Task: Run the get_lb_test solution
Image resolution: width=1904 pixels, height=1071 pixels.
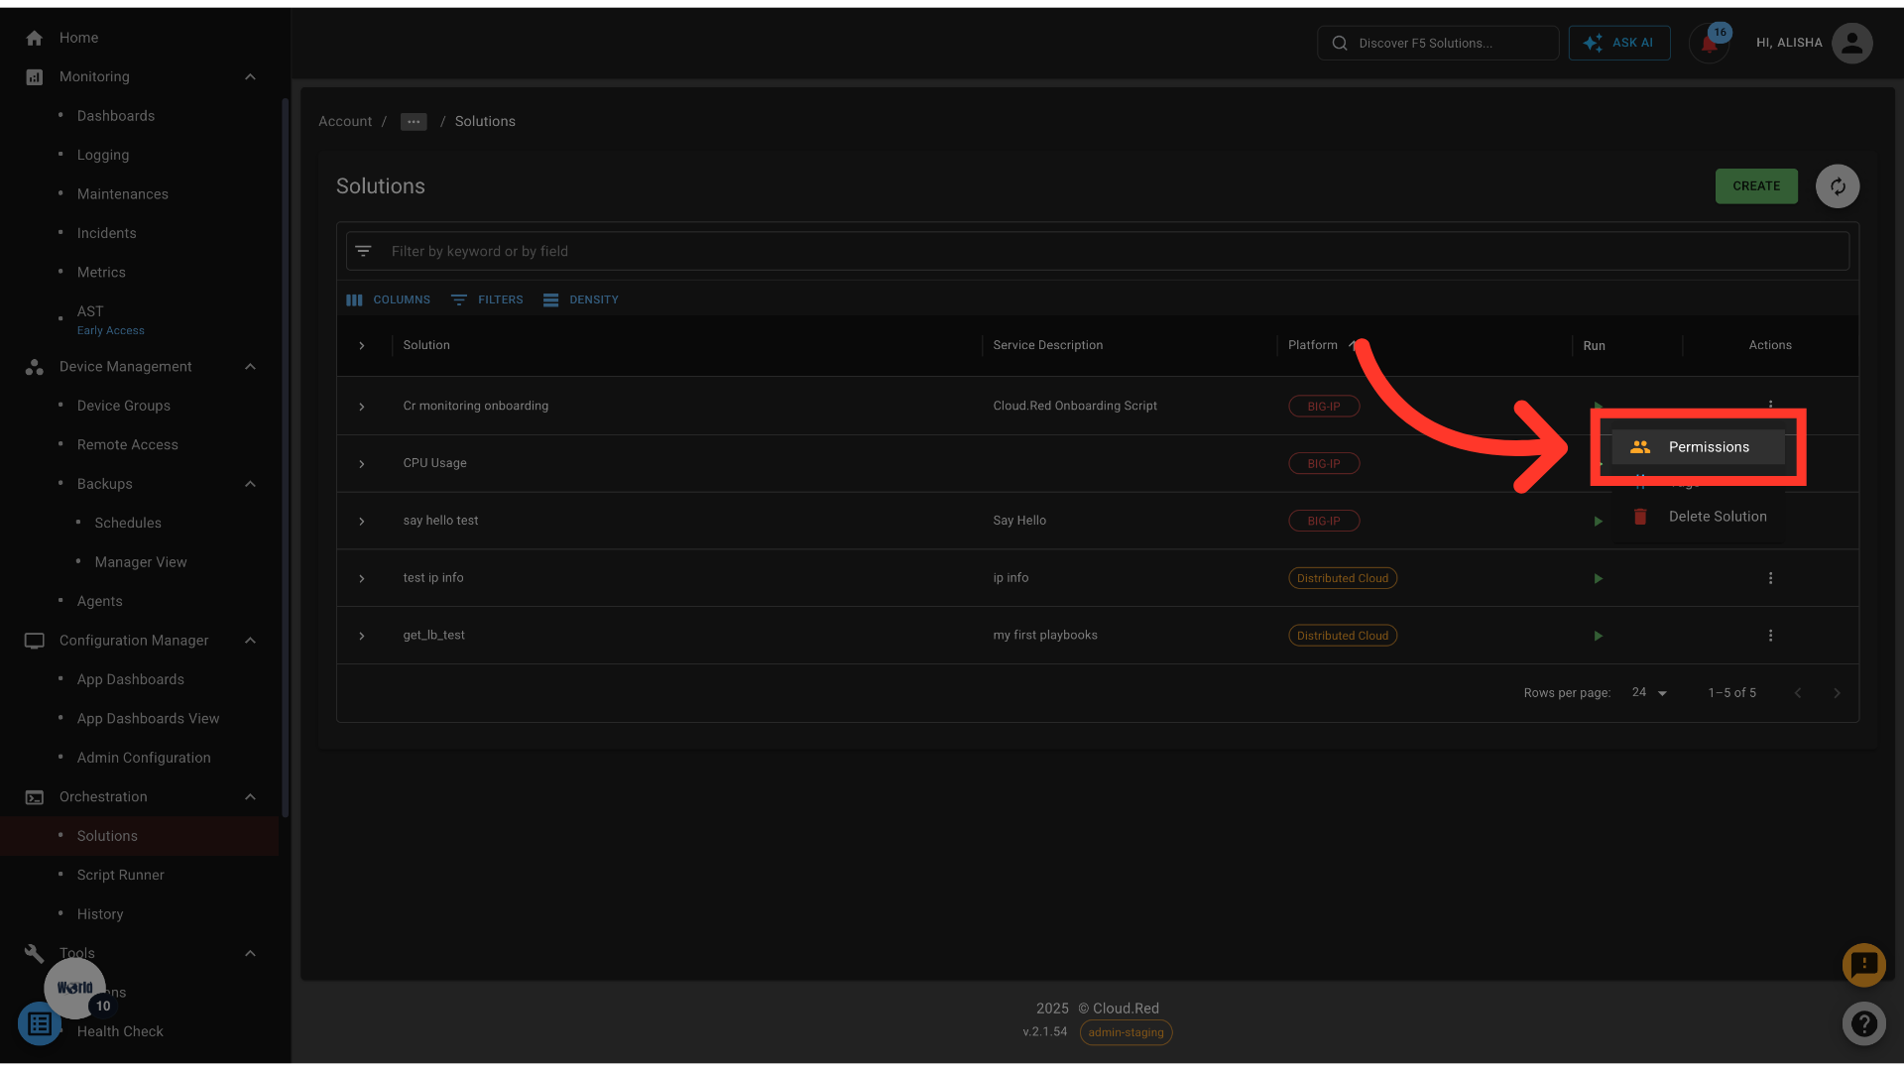Action: pos(1598,636)
